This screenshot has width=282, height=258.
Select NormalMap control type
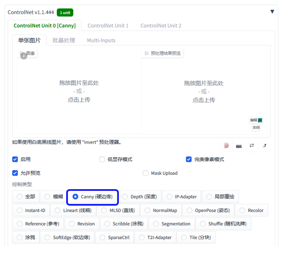(x=161, y=210)
